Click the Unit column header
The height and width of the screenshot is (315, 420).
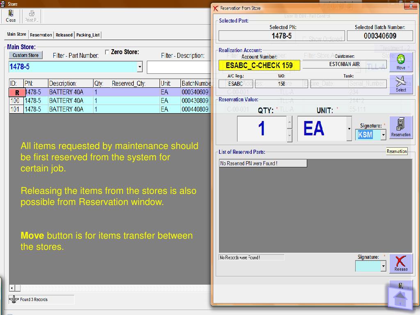click(x=170, y=84)
